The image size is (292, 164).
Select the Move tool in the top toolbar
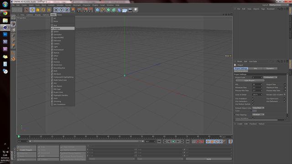click(x=32, y=10)
